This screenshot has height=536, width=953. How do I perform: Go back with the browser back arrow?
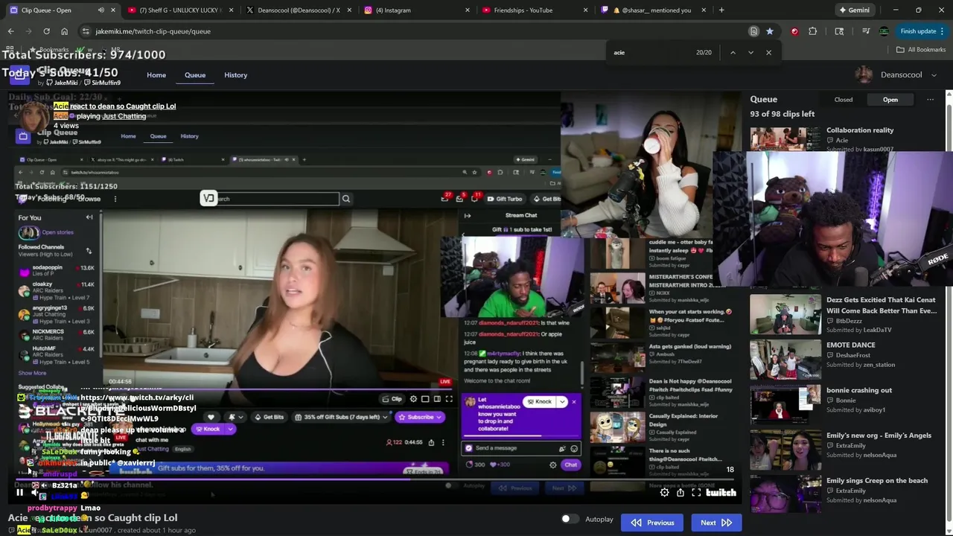[10, 31]
